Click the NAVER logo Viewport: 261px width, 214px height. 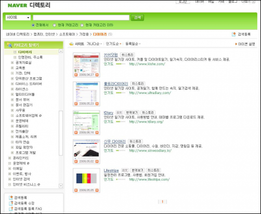point(17,5)
